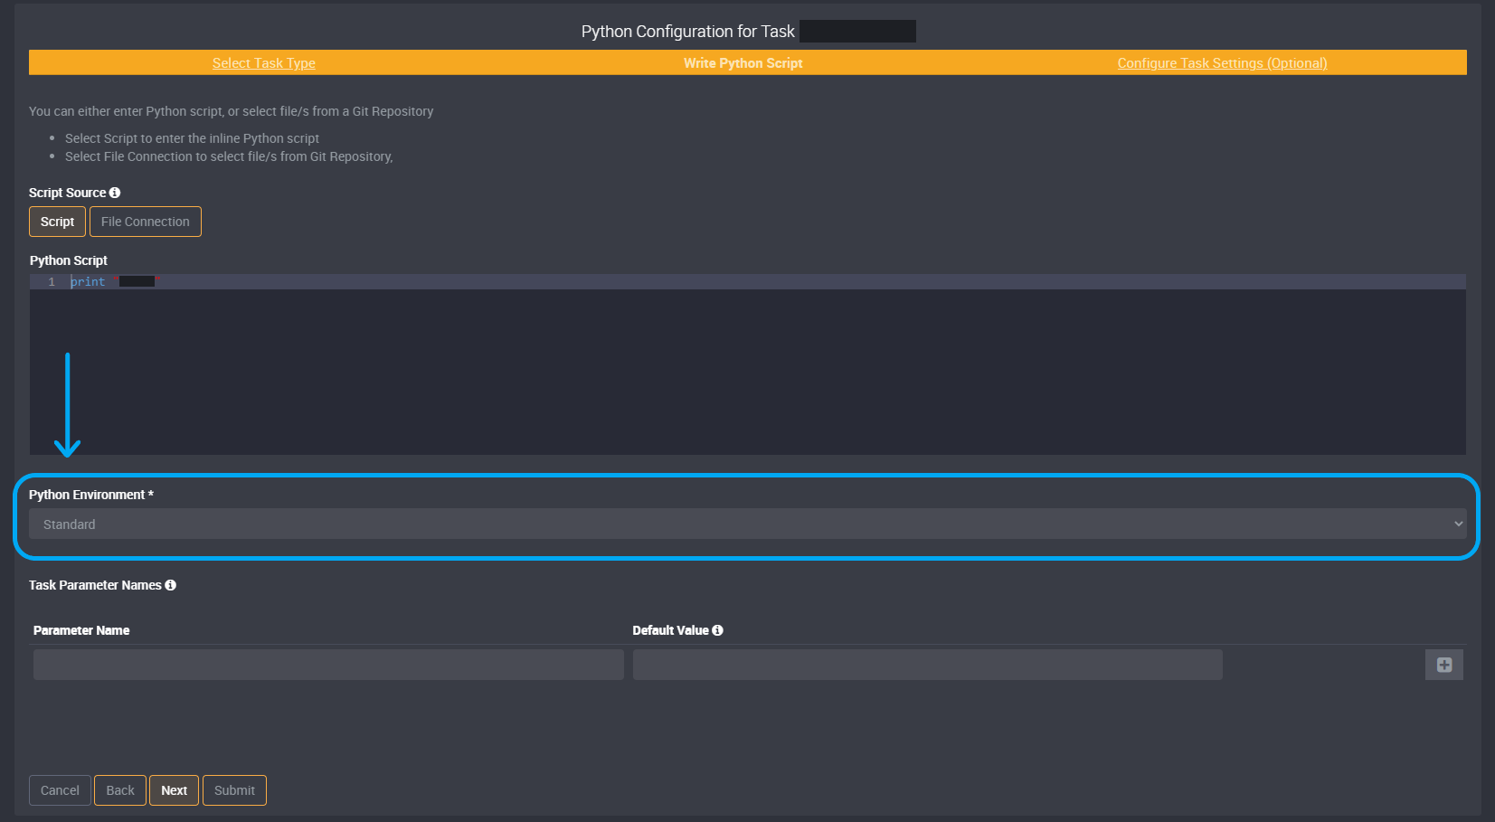Go to Select Task Type step
Viewport: 1495px width, 822px height.
pos(264,63)
